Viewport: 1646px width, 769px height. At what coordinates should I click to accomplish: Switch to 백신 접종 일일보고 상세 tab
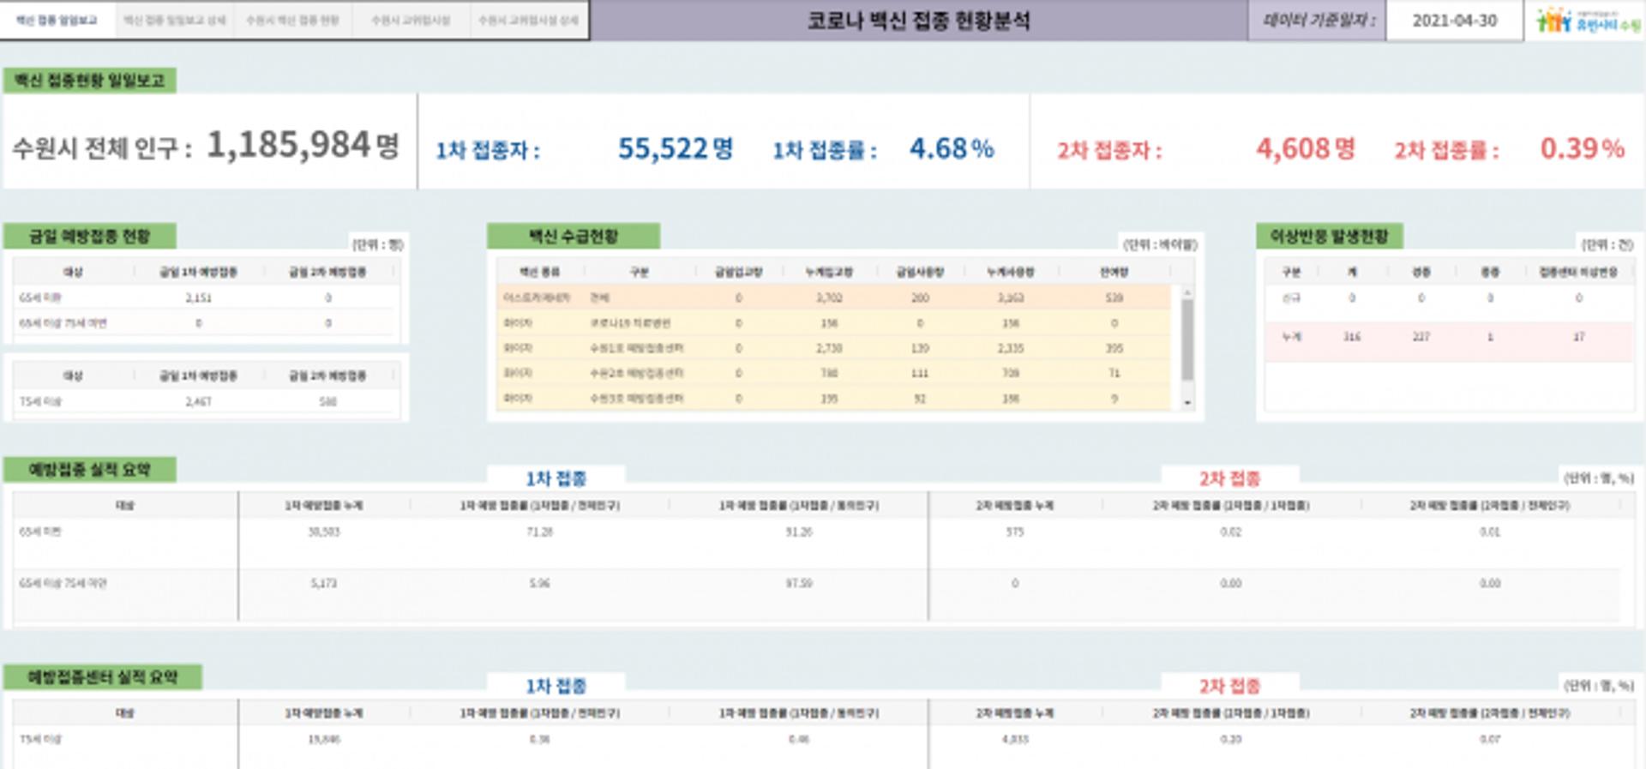175,20
